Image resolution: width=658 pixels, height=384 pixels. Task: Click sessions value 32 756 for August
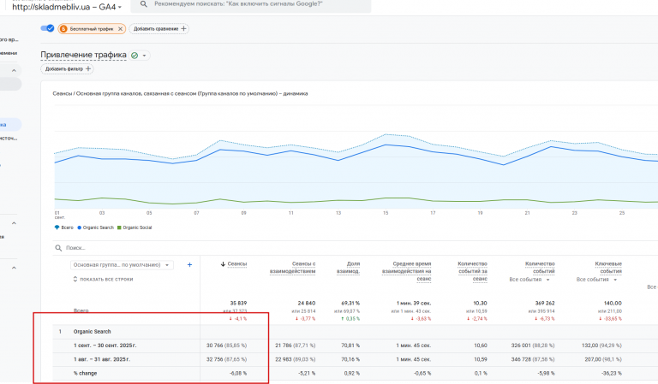pyautogui.click(x=215, y=359)
